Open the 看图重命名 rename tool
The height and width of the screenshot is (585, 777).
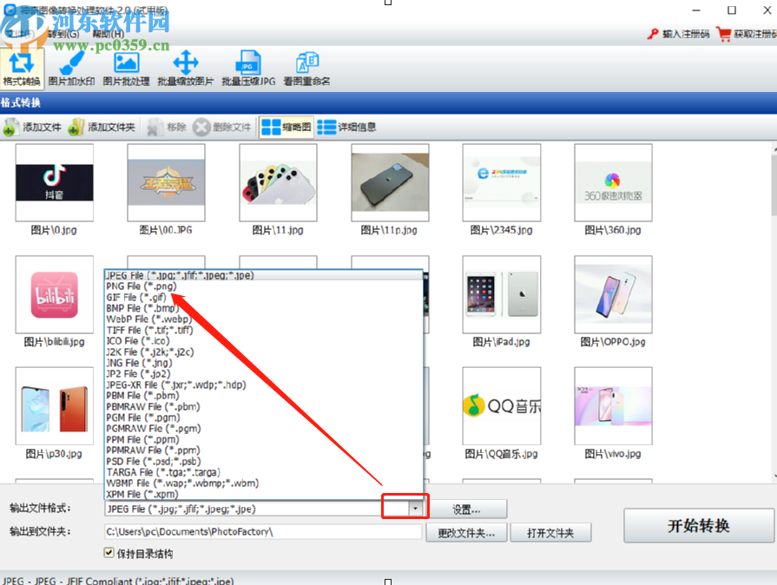point(306,69)
